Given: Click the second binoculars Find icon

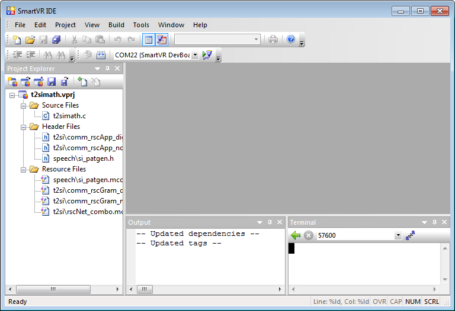Looking at the screenshot, I should pyautogui.click(x=60, y=55).
